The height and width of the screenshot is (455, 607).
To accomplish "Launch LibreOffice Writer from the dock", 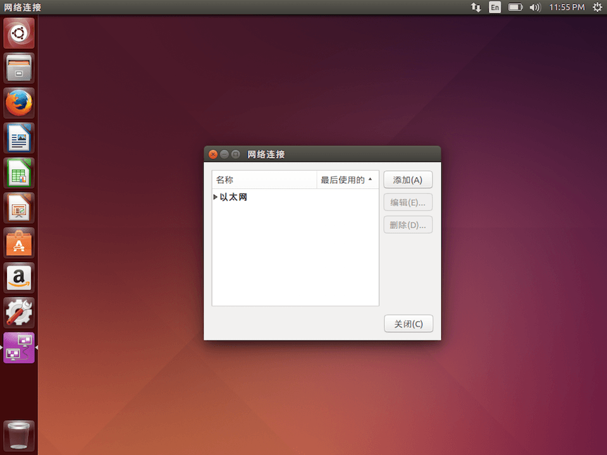I will 18,138.
